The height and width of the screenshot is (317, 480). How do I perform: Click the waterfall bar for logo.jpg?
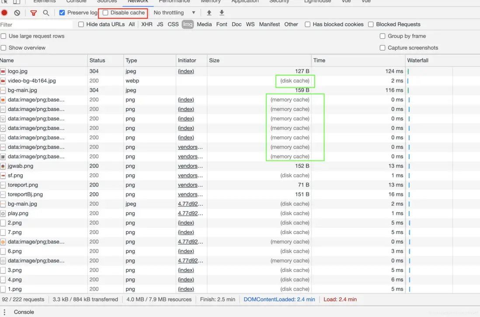click(408, 71)
